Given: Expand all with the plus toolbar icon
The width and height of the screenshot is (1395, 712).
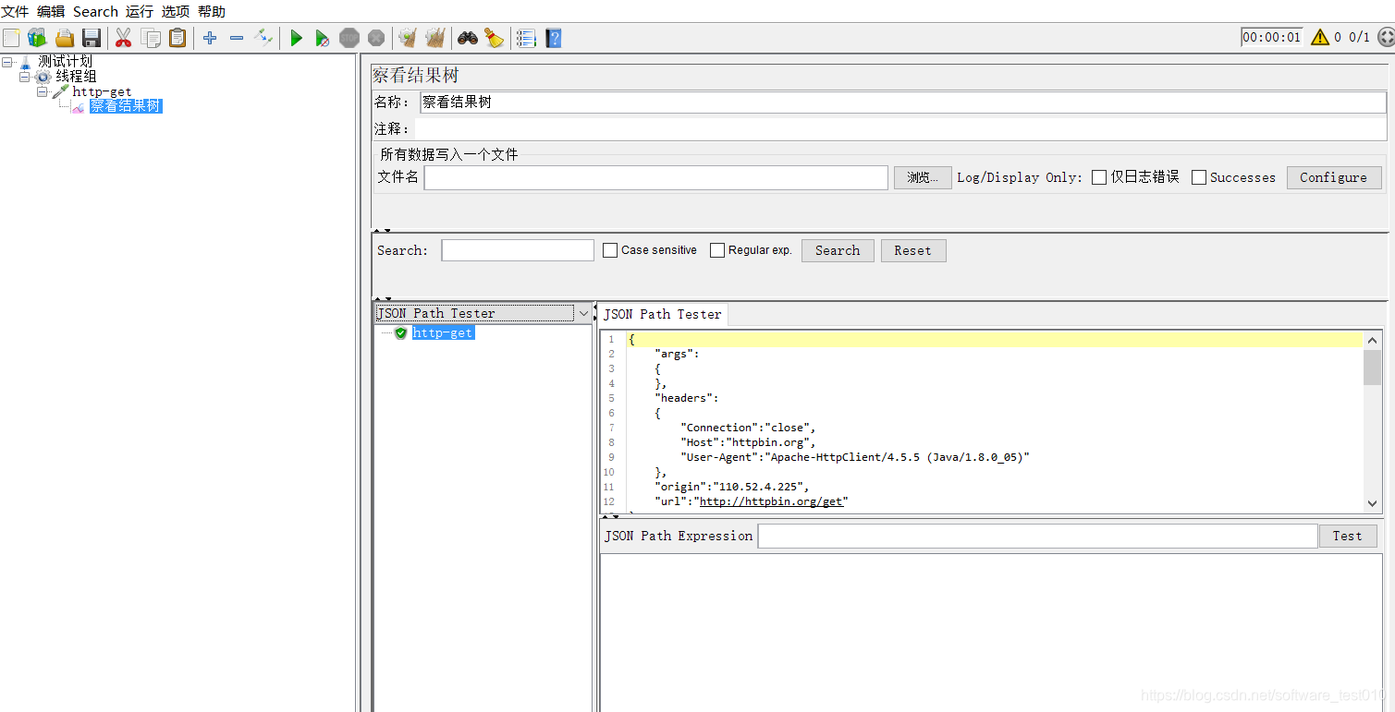Looking at the screenshot, I should 210,38.
